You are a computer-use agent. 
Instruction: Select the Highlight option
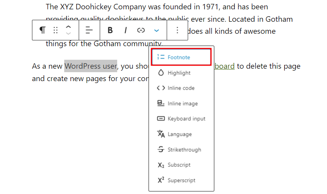pyautogui.click(x=181, y=73)
